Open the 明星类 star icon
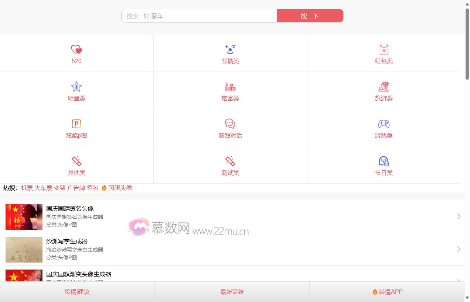This screenshot has height=302, width=470. [76, 87]
